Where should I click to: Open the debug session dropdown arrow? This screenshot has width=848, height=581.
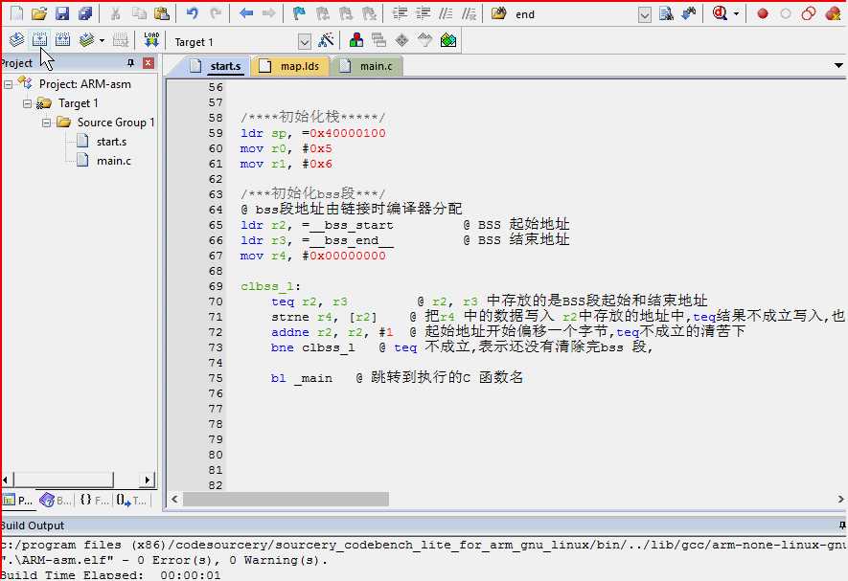[736, 14]
